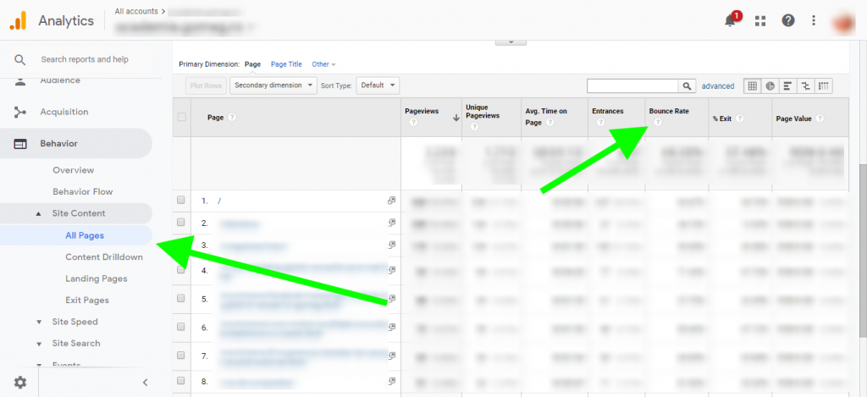This screenshot has height=397, width=867.
Task: Switch to Comparison view
Action: coord(806,86)
